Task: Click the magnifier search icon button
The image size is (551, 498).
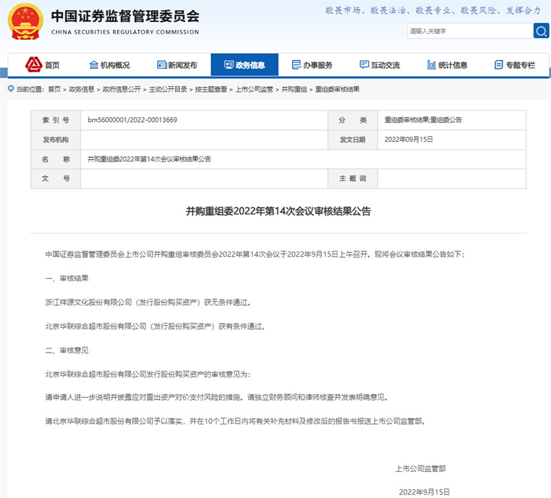Action: click(x=541, y=31)
